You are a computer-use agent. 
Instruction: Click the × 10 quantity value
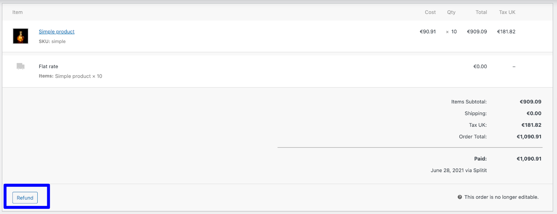click(451, 32)
